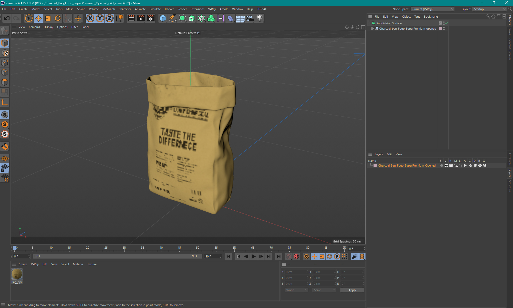Open Object Manager Tags menu
513x308 pixels.
(417, 17)
